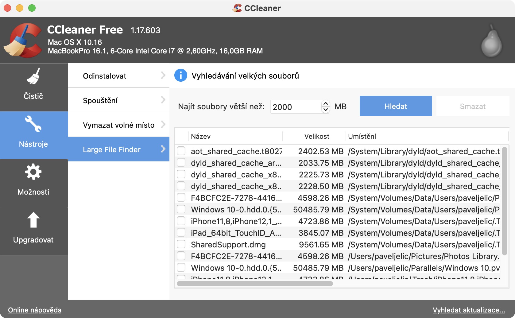Tick checkbox for F4BCFC2E file in /System/Volumes/Data
The height and width of the screenshot is (318, 515).
181,198
